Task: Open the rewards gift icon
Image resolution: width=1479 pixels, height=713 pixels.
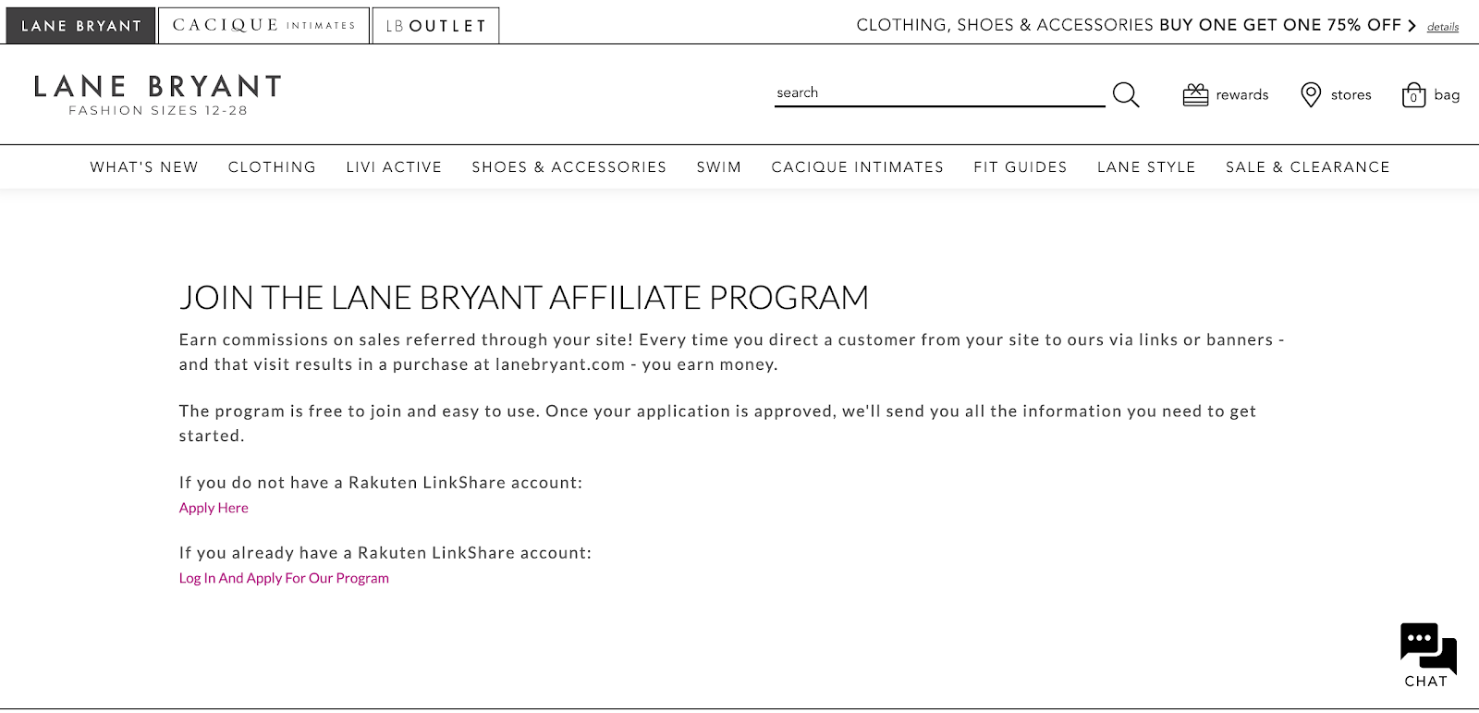Action: coord(1195,94)
